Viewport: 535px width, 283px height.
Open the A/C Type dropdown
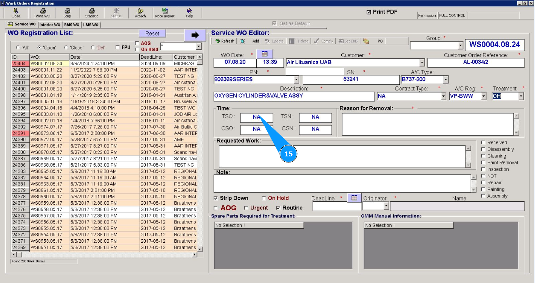(x=446, y=80)
